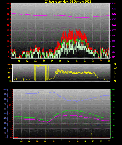
Task: Click the magenta 1000 pressure axis label
Action: [114, 30]
